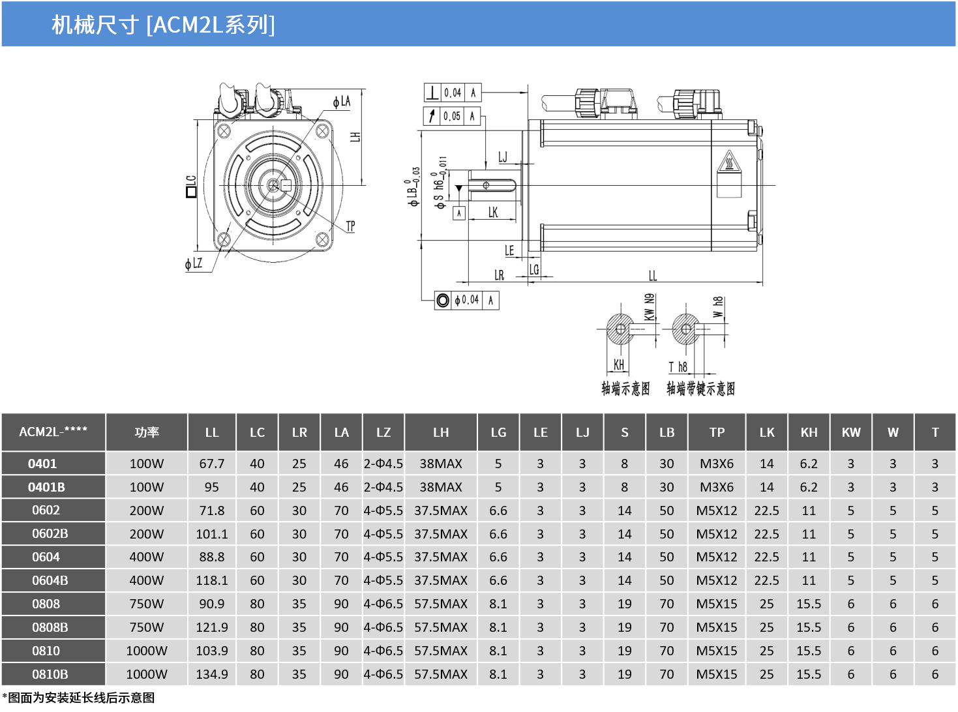
Task: Select the KW column header
Action: tap(851, 432)
